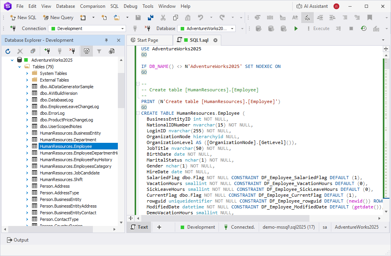Click the Execute text button
This screenshot has width=391, height=256.
point(318,28)
